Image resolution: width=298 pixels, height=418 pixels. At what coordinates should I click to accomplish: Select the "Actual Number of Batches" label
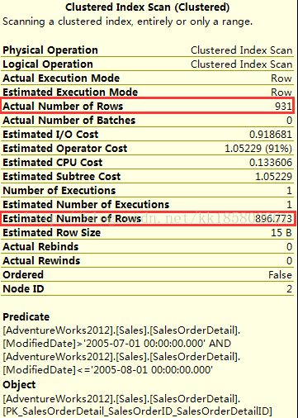69,121
